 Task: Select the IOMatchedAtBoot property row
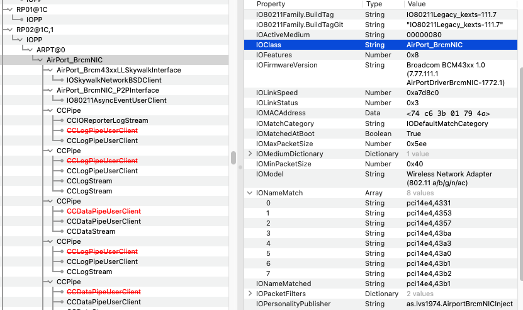[381, 134]
